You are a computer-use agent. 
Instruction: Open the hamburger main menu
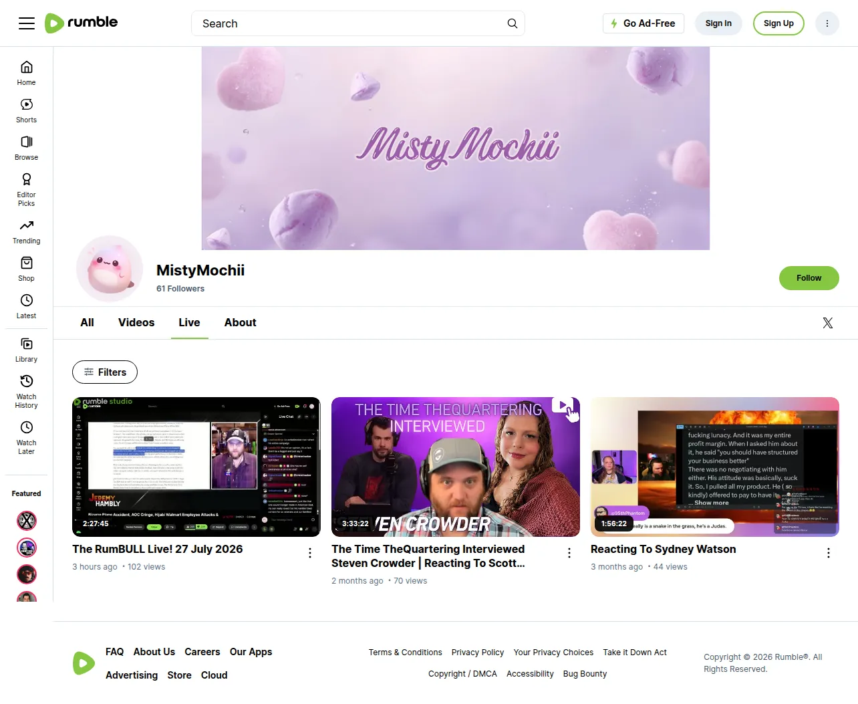point(27,23)
